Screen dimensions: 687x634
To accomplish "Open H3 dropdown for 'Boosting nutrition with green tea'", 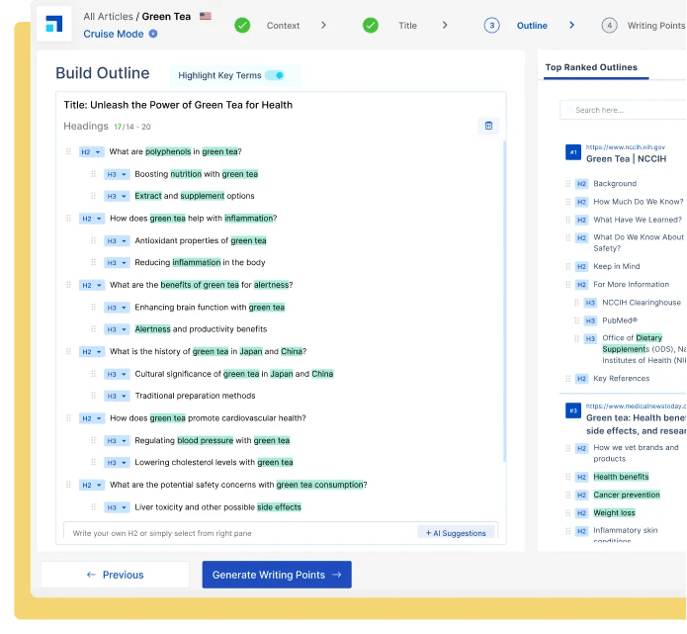I will click(117, 174).
